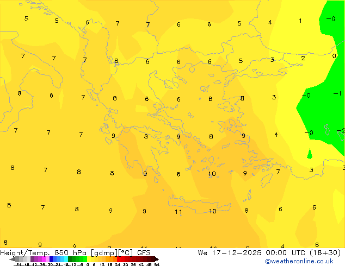Click the "[gdmp]" unit label
Image resolution: width=345 pixels, height=266 pixels.
tap(104, 253)
